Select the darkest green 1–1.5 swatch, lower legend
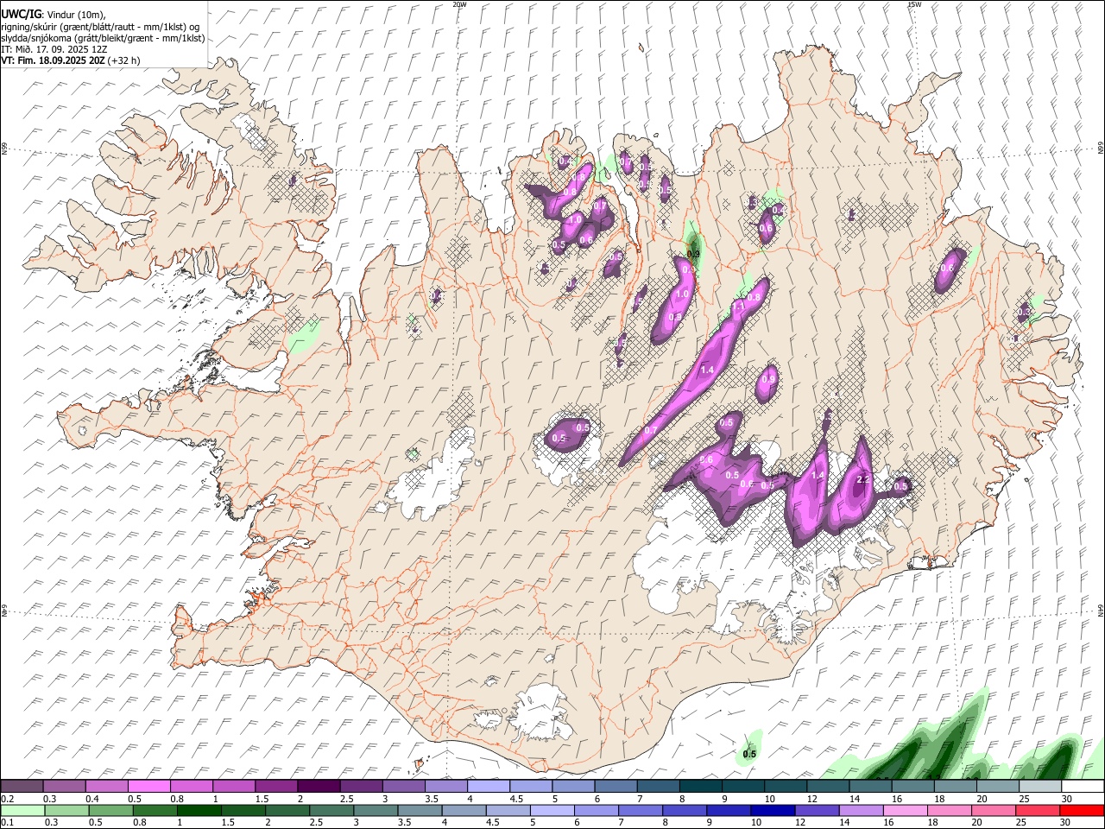The image size is (1105, 829). (199, 810)
